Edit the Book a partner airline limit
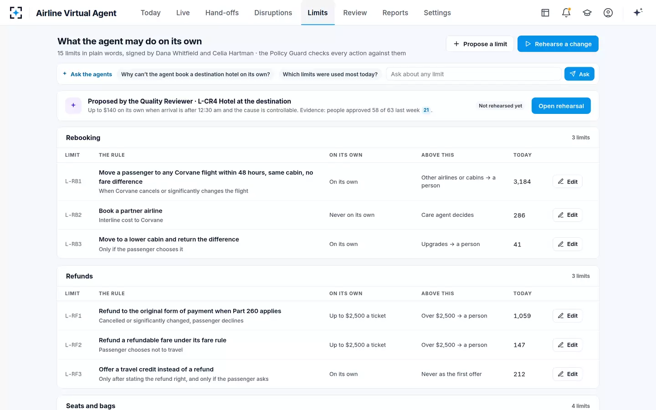The width and height of the screenshot is (656, 410). 568,215
